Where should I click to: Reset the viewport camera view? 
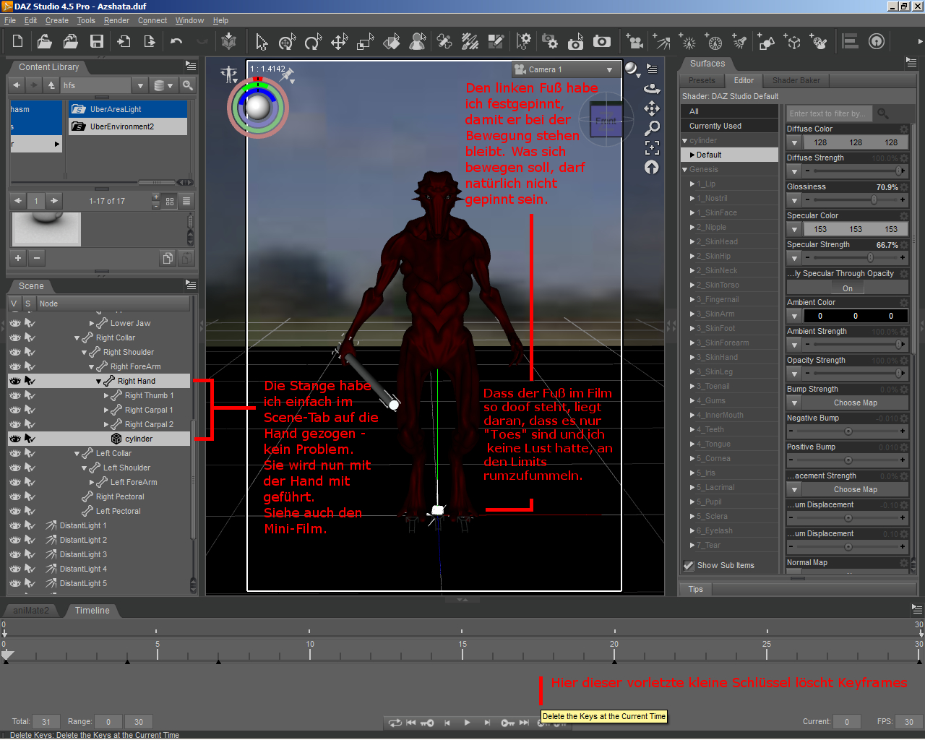tap(652, 168)
